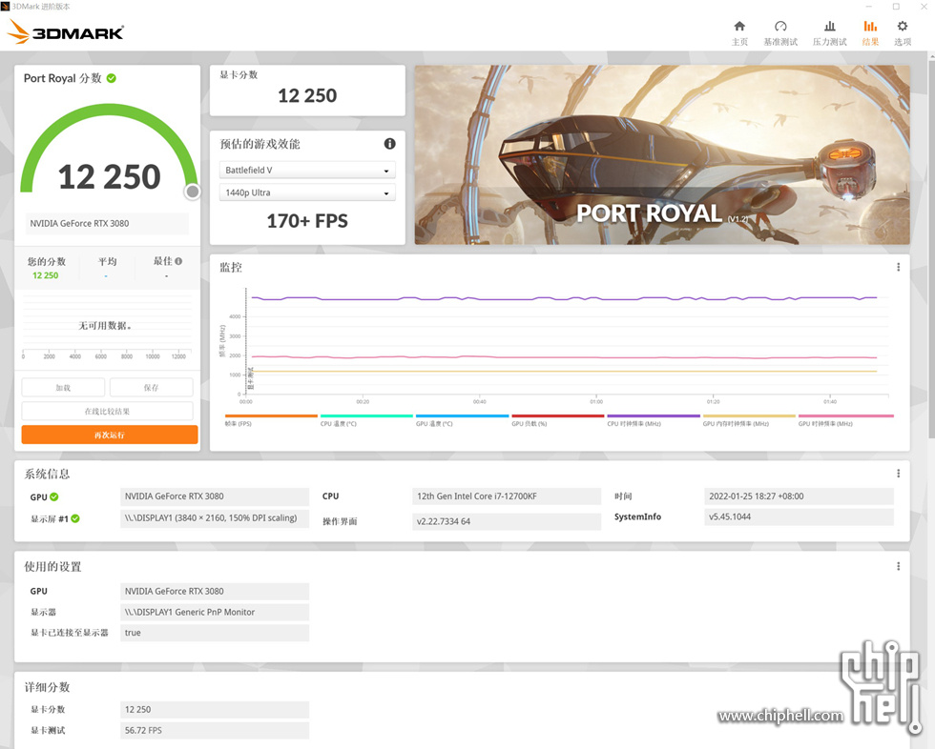Open settings used three-dot menu
This screenshot has width=935, height=749.
[x=898, y=566]
